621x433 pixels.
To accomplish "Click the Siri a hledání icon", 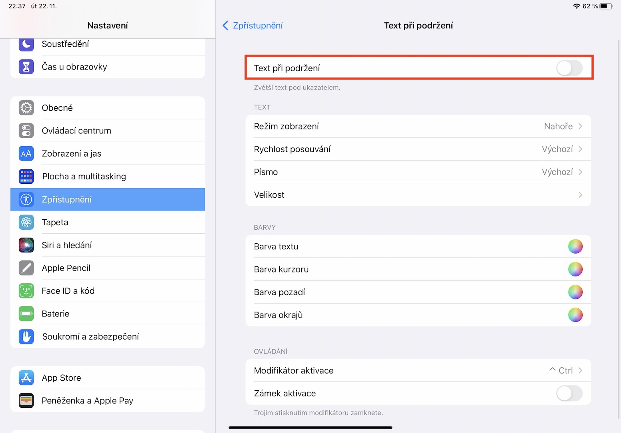I will coord(26,245).
